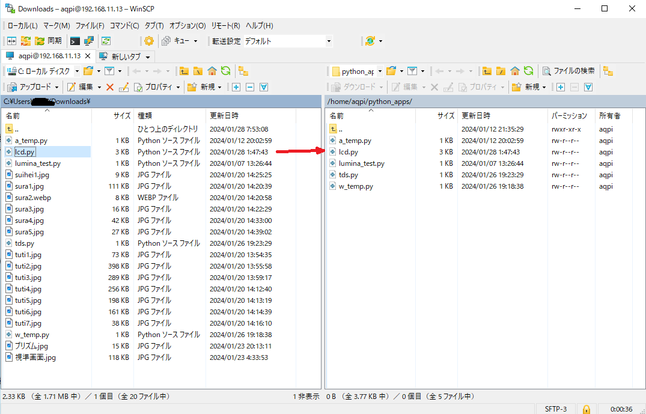Open preferences gear icon
This screenshot has width=646, height=414.
[x=149, y=41]
